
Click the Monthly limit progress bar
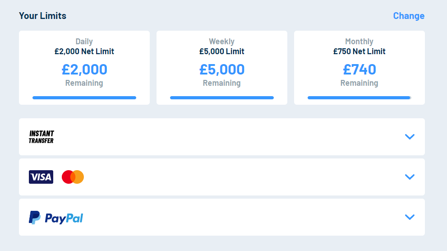click(359, 98)
